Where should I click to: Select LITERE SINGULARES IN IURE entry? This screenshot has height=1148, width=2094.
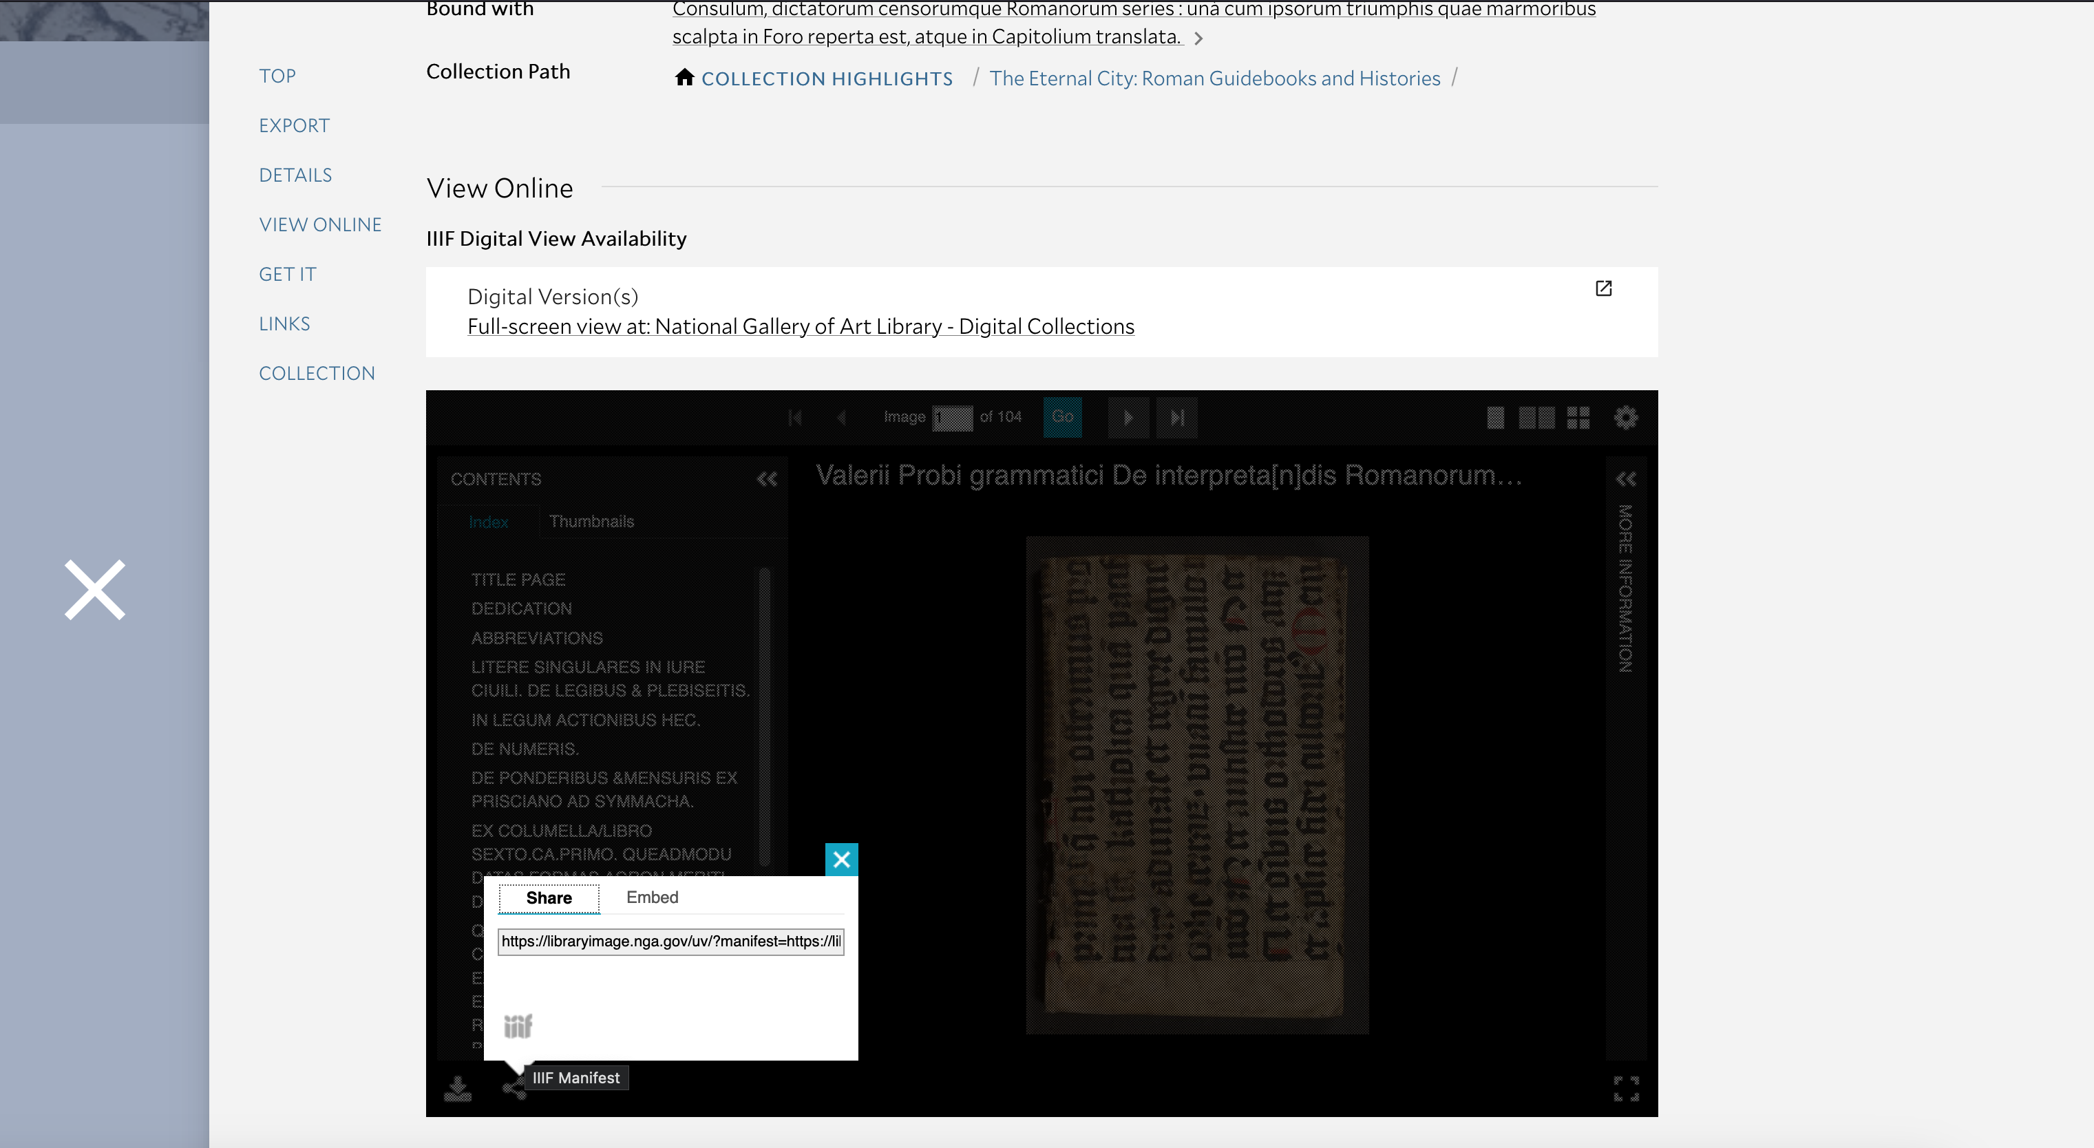[610, 679]
